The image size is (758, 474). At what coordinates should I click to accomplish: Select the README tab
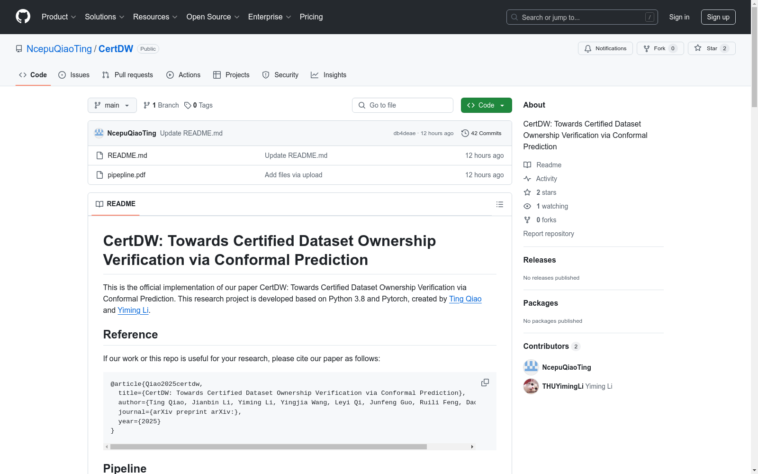click(116, 204)
